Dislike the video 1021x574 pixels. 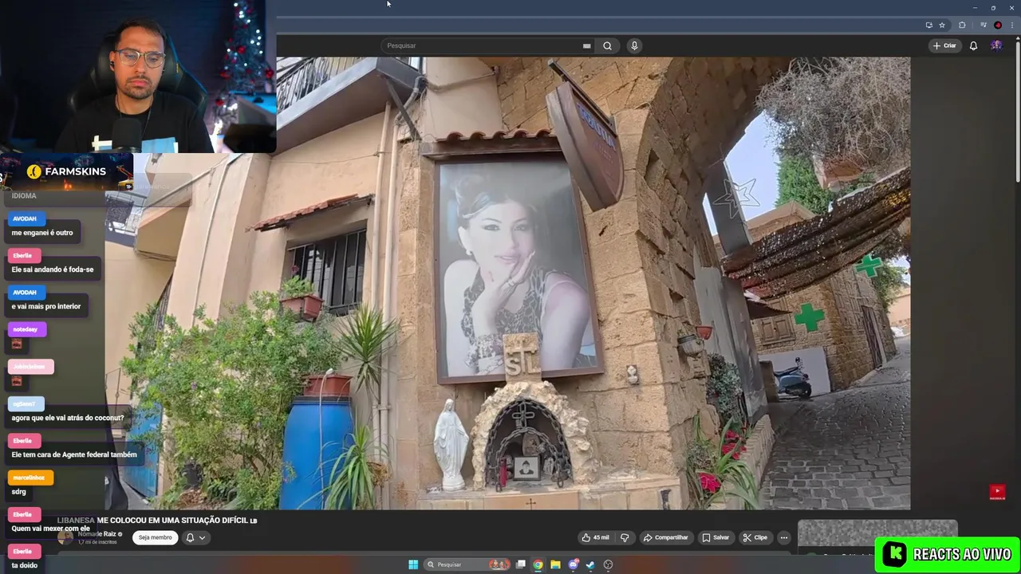tap(625, 537)
